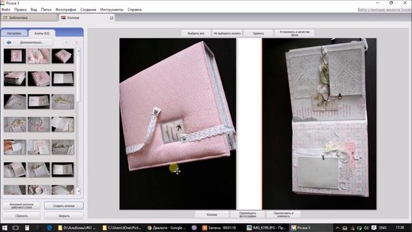Click the Выбрать все button

[196, 34]
